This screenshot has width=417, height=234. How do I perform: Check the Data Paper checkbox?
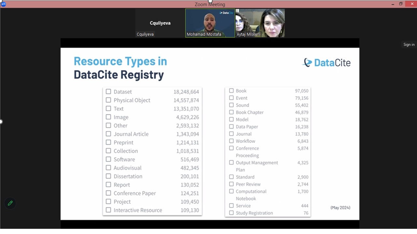tap(231, 126)
